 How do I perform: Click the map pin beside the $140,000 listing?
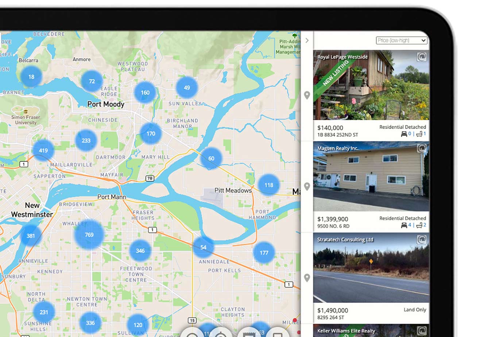pyautogui.click(x=307, y=95)
